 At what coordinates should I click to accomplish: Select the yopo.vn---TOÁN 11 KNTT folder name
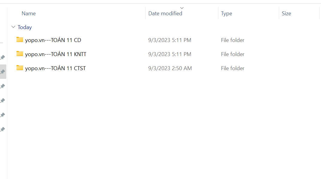[x=56, y=54]
